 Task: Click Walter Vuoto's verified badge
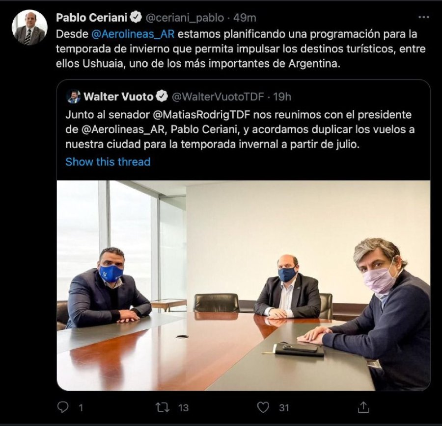162,96
